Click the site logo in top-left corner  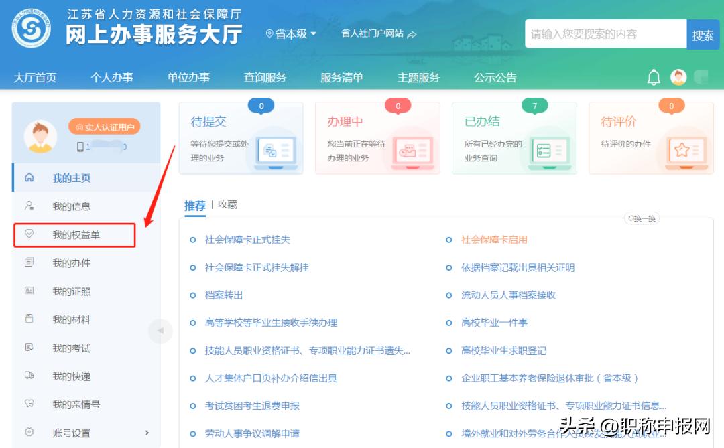[x=29, y=29]
